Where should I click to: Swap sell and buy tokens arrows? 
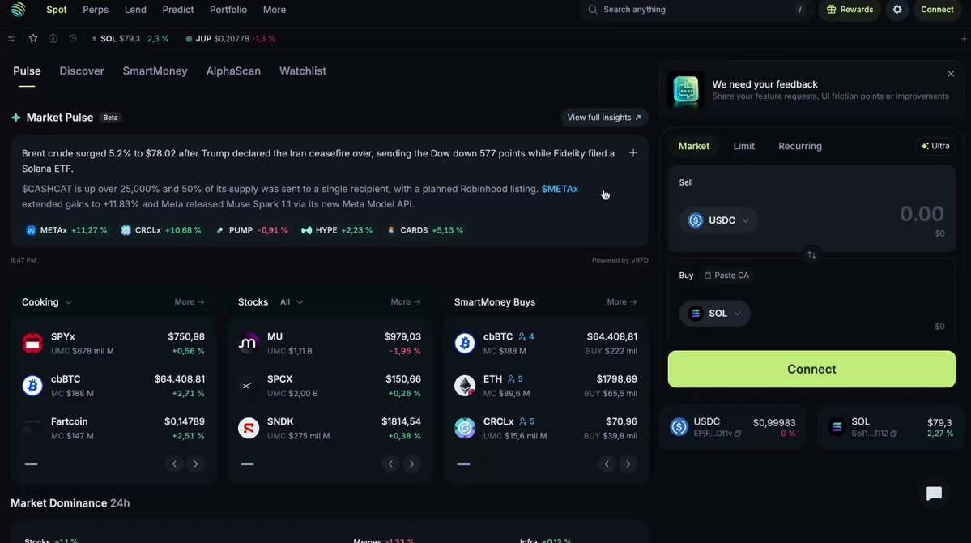[811, 254]
